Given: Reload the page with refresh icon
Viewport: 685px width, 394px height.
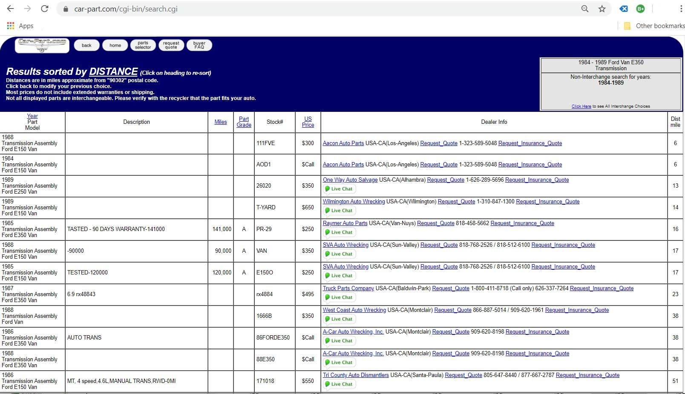Looking at the screenshot, I should (x=44, y=9).
